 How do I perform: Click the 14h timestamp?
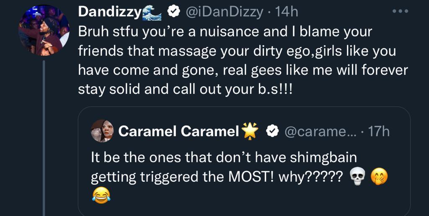287,12
